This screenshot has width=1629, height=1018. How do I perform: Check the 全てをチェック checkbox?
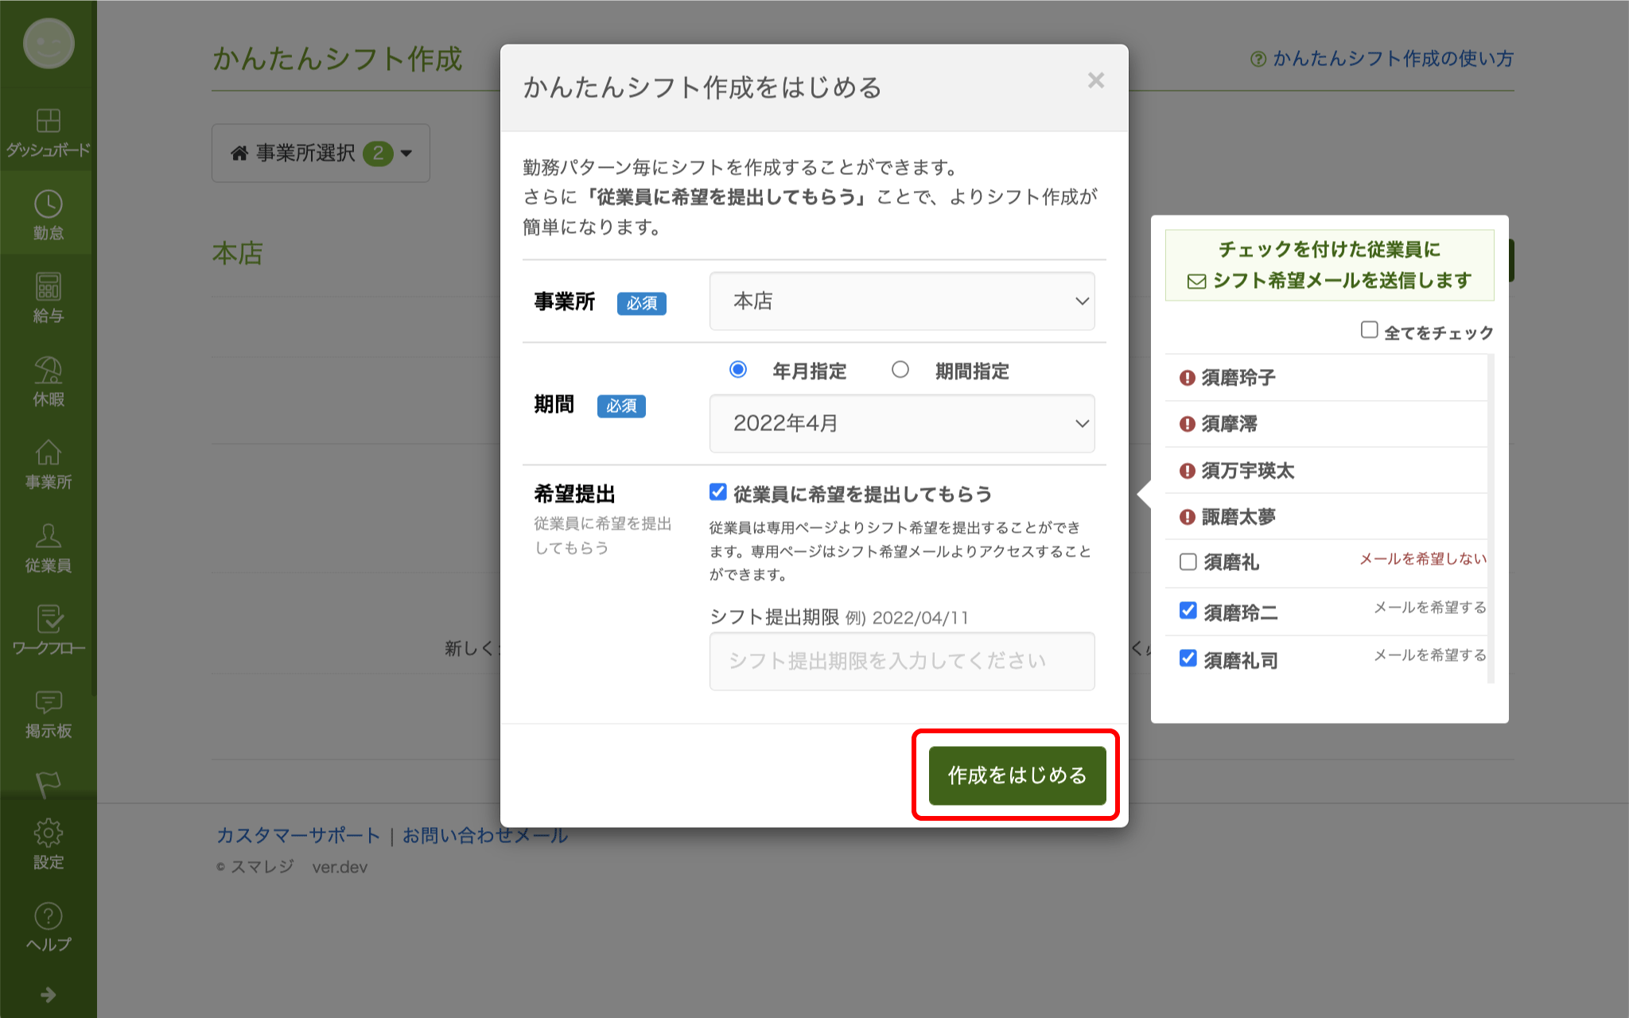(1369, 330)
